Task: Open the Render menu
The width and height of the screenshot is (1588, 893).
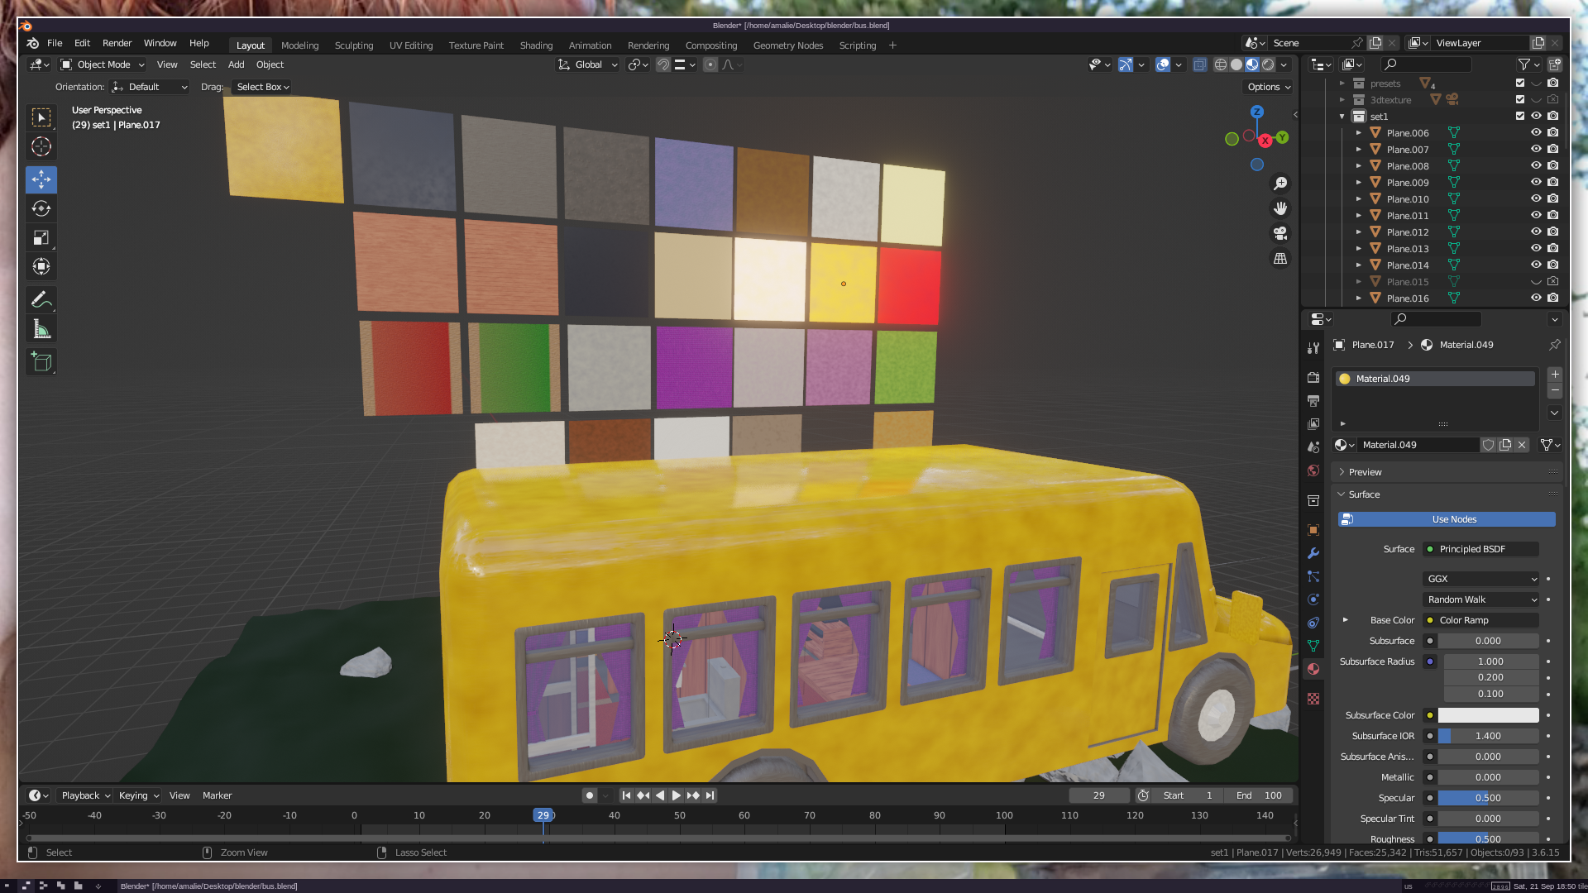Action: [117, 43]
